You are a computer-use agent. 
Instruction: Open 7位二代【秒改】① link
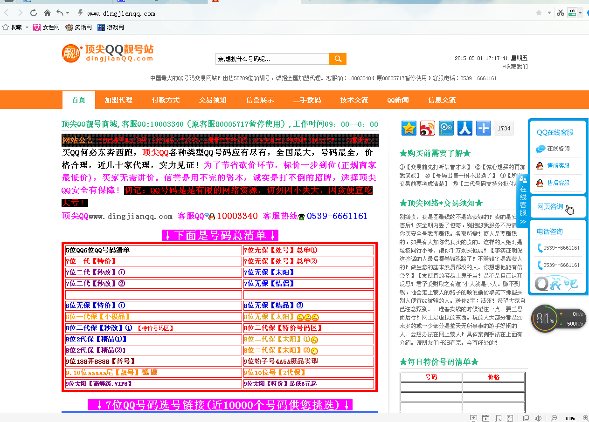click(96, 272)
